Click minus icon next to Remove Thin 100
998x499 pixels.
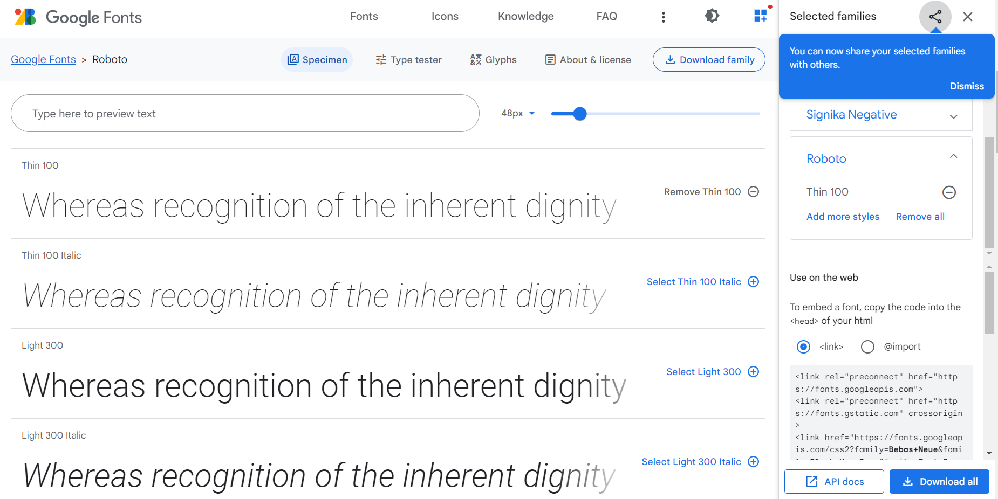(754, 192)
